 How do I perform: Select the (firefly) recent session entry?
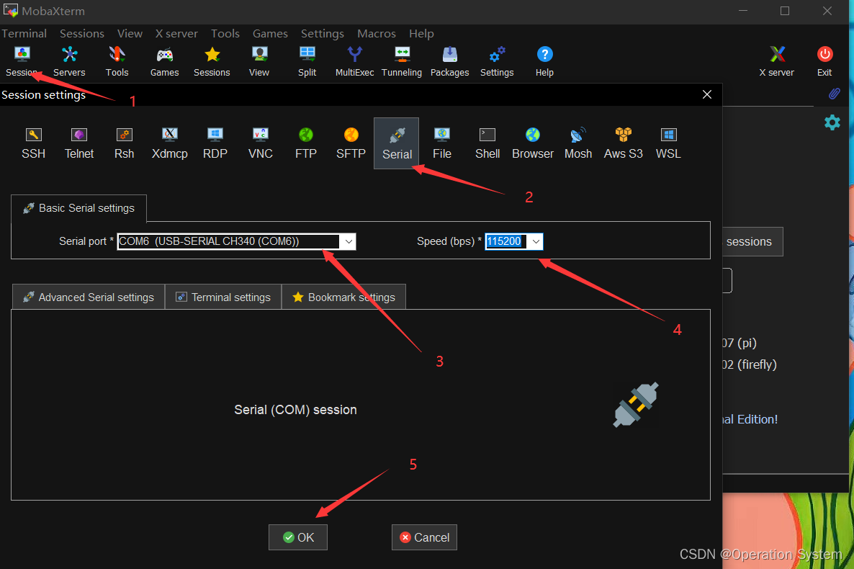pyautogui.click(x=750, y=364)
